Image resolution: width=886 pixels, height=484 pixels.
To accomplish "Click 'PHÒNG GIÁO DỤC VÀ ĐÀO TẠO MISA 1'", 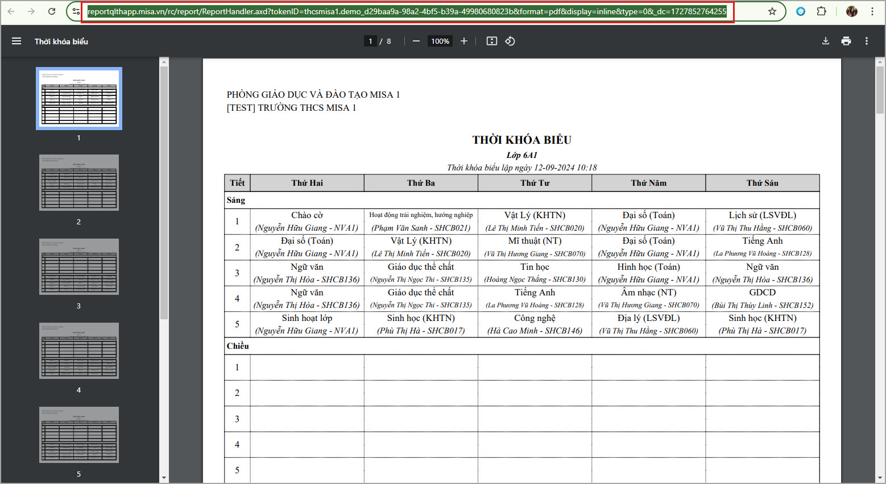I will click(x=313, y=95).
